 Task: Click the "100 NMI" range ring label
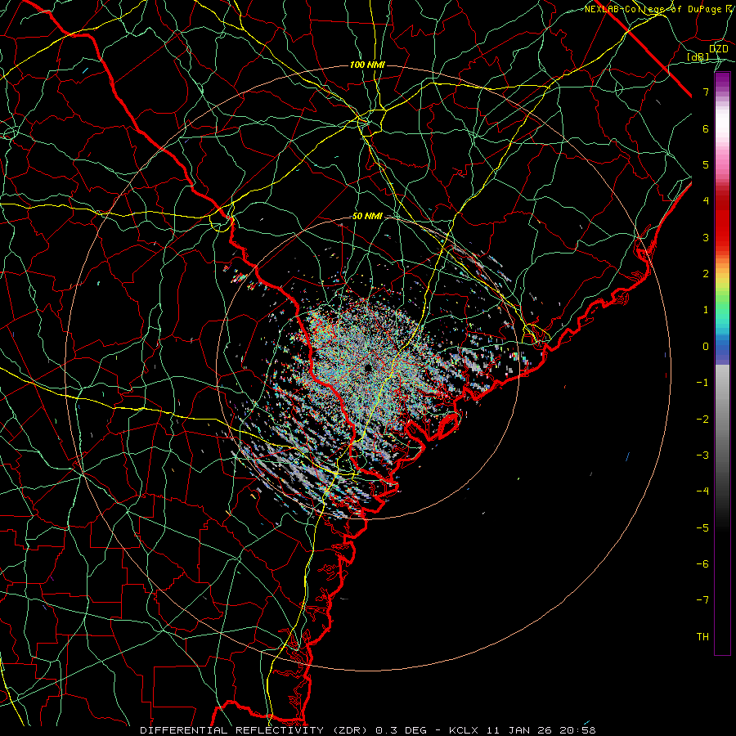coord(367,65)
